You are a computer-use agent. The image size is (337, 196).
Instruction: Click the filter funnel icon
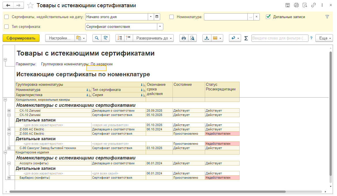(327, 17)
